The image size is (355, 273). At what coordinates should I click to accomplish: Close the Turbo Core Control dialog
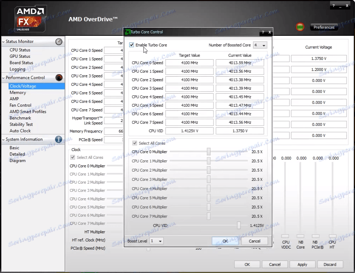click(x=270, y=32)
